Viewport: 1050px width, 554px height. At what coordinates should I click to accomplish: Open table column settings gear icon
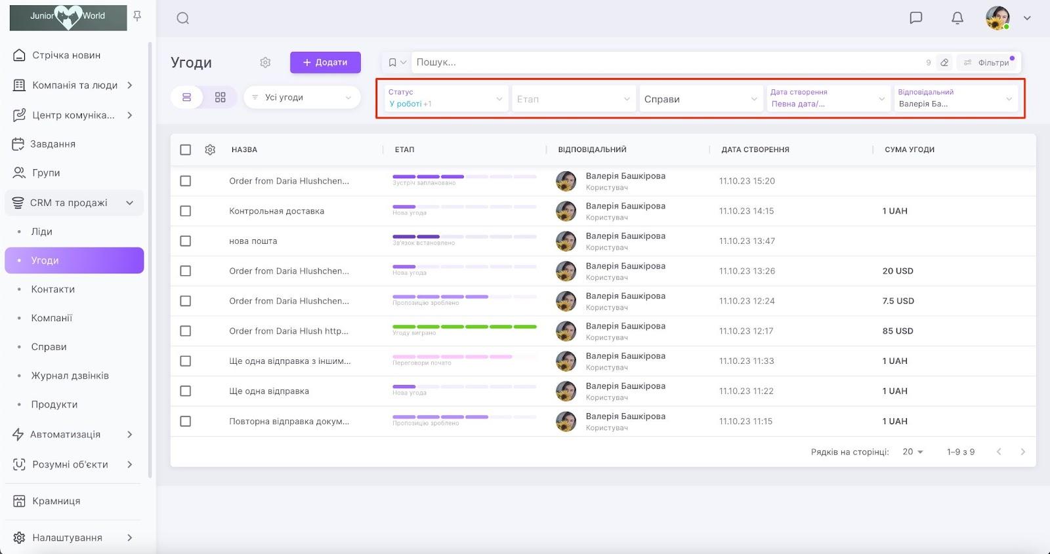[210, 149]
